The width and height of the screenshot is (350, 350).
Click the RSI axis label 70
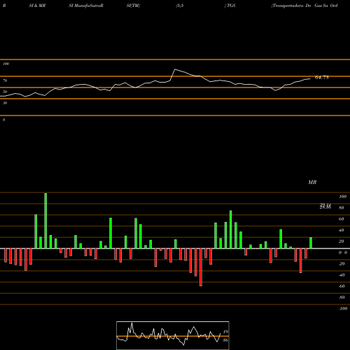(5, 80)
